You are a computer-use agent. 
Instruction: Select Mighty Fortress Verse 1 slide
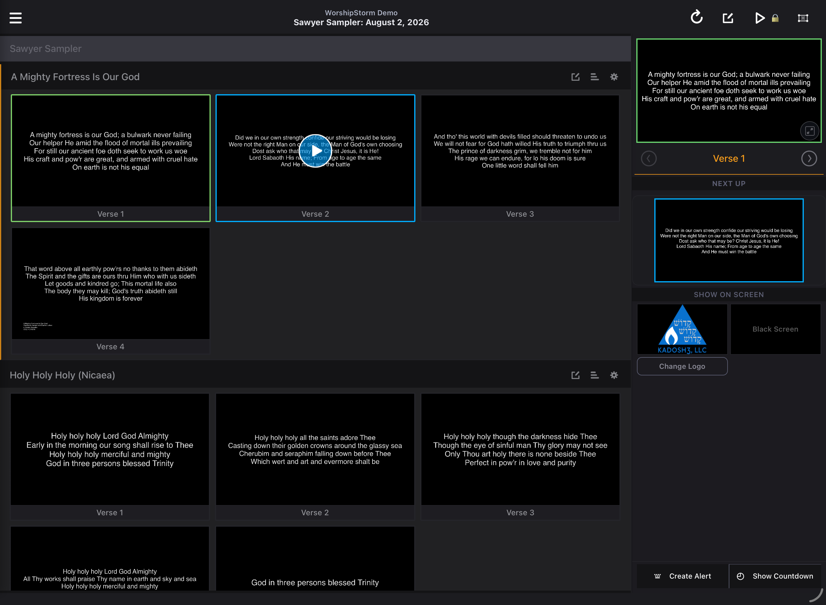[111, 158]
